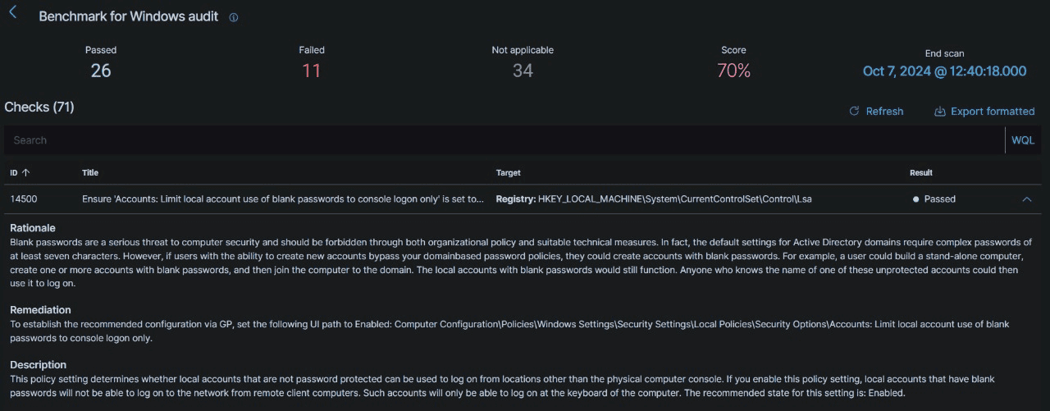Click the Target column header

point(508,172)
